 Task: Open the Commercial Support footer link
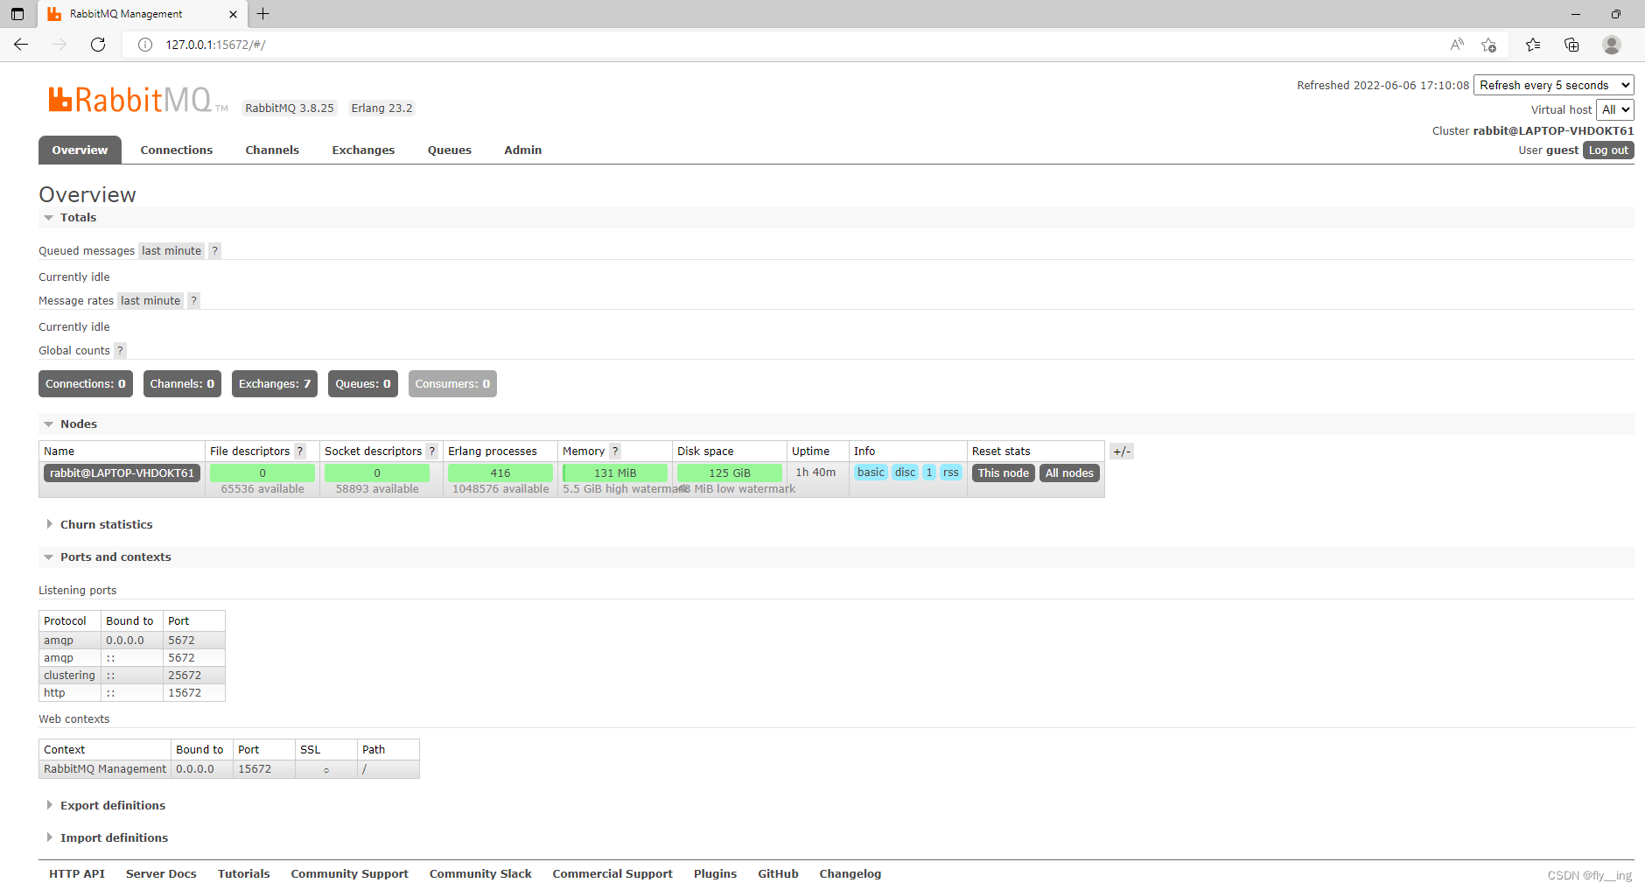tap(612, 874)
